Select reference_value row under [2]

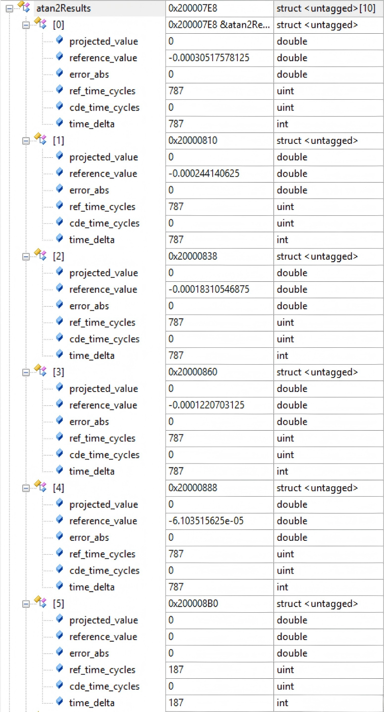coord(103,289)
